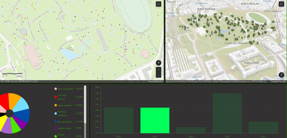Click the 226 value on chart y-axis

coord(97,93)
